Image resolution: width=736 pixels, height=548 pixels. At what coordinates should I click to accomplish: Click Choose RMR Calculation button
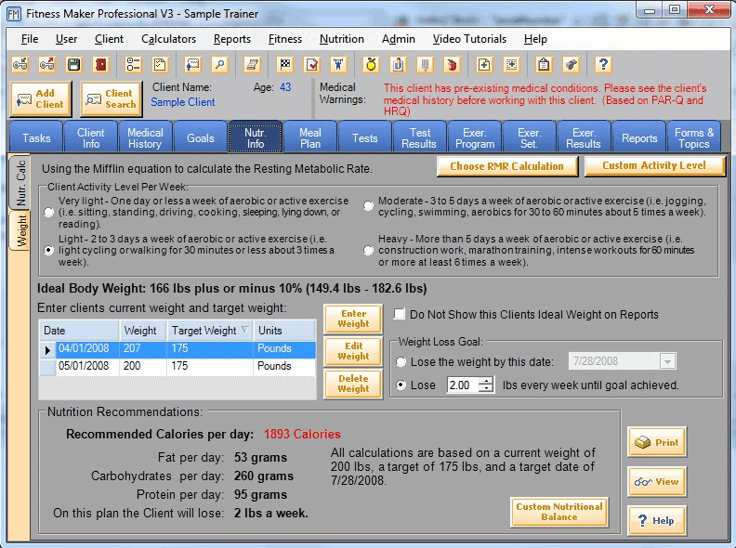(x=507, y=166)
